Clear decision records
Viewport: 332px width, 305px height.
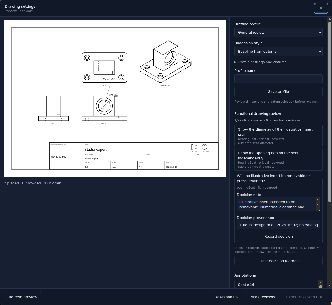coord(278,261)
